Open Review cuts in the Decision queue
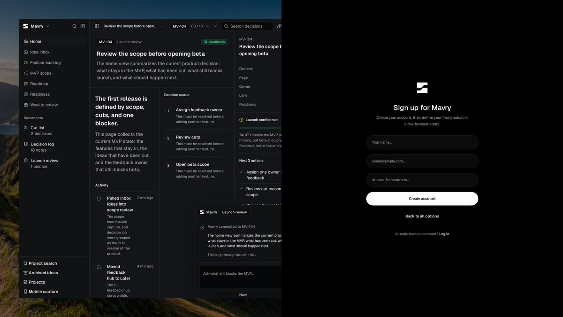This screenshot has width=563, height=317. 197,143
